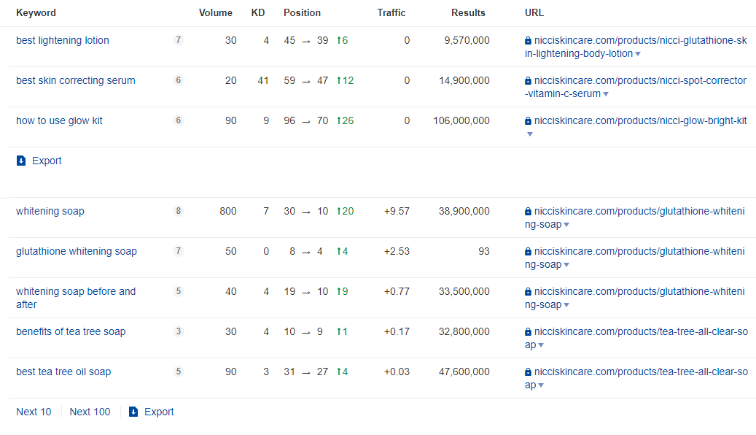This screenshot has height=435, width=756.
Task: Open tea-tree-all-clear-soap URL in benefits row
Action: (x=636, y=339)
